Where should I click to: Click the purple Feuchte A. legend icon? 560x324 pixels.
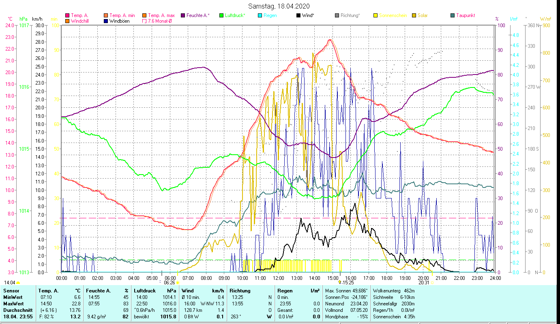tap(182, 16)
